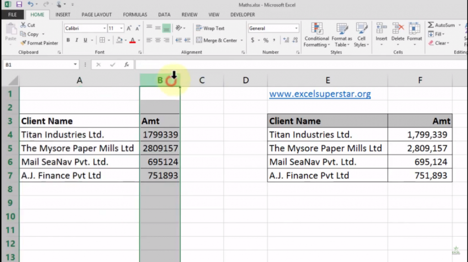Open the font size 11 dropdown

click(x=121, y=28)
